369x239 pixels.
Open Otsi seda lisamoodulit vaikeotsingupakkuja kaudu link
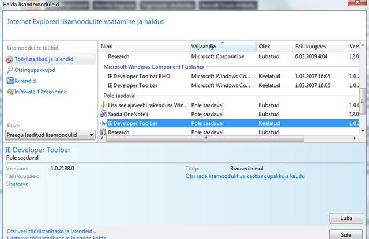[245, 176]
